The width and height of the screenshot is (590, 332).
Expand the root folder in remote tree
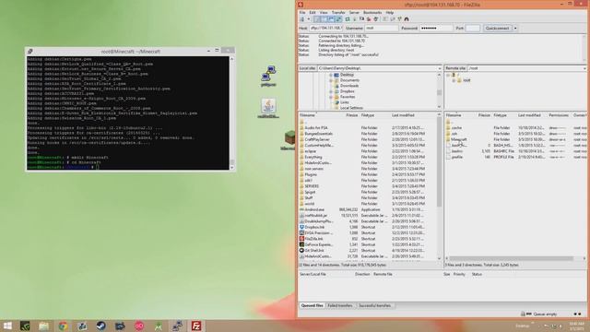click(454, 80)
